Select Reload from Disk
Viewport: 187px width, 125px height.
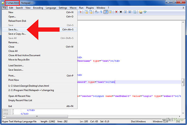[x=40, y=21]
